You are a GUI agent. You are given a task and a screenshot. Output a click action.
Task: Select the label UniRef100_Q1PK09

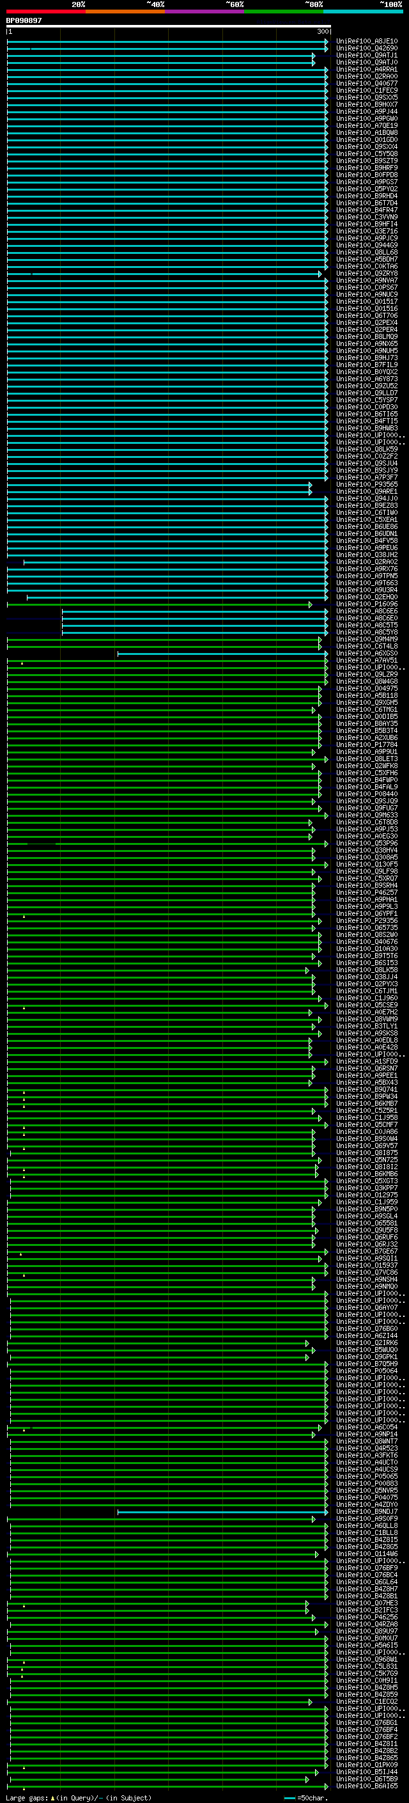367,1765
